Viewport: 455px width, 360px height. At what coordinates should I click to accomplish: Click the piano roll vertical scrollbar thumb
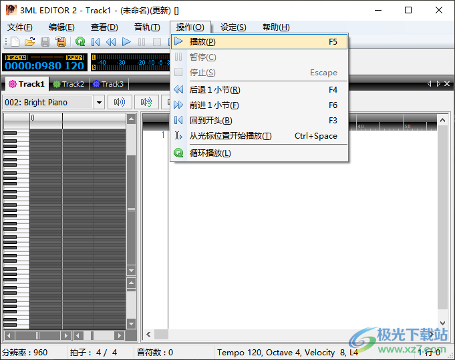click(x=132, y=210)
